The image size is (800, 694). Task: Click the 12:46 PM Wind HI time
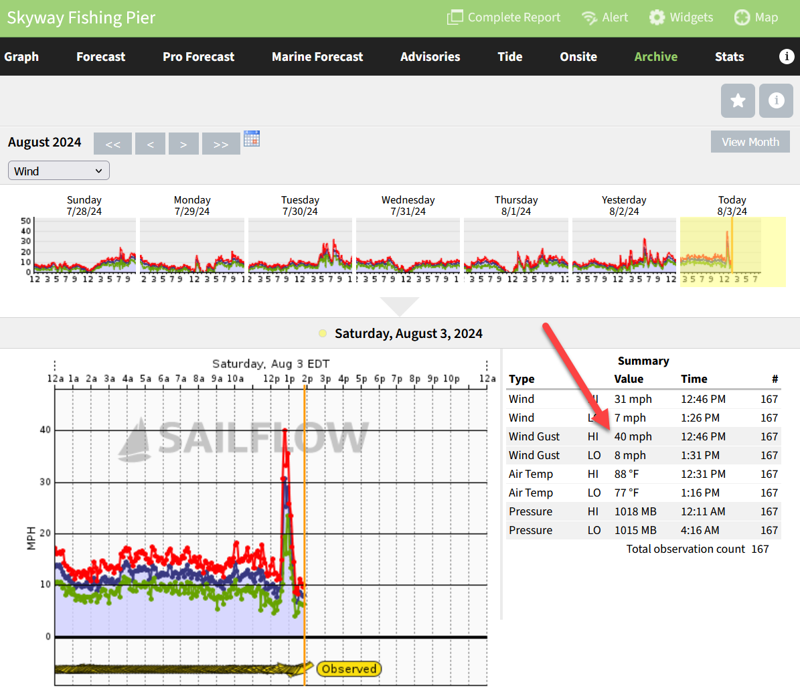coord(702,400)
